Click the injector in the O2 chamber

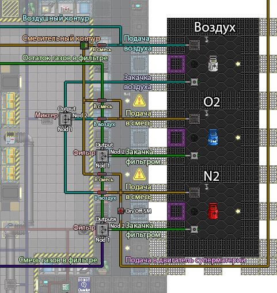click(x=195, y=155)
